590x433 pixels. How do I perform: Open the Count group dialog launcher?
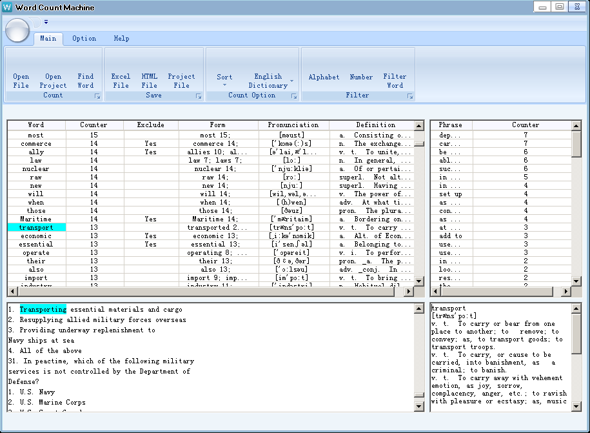point(97,96)
